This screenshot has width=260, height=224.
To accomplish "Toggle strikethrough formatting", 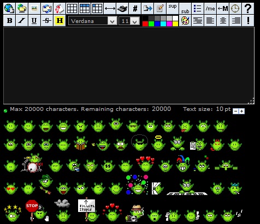I will point(47,21).
